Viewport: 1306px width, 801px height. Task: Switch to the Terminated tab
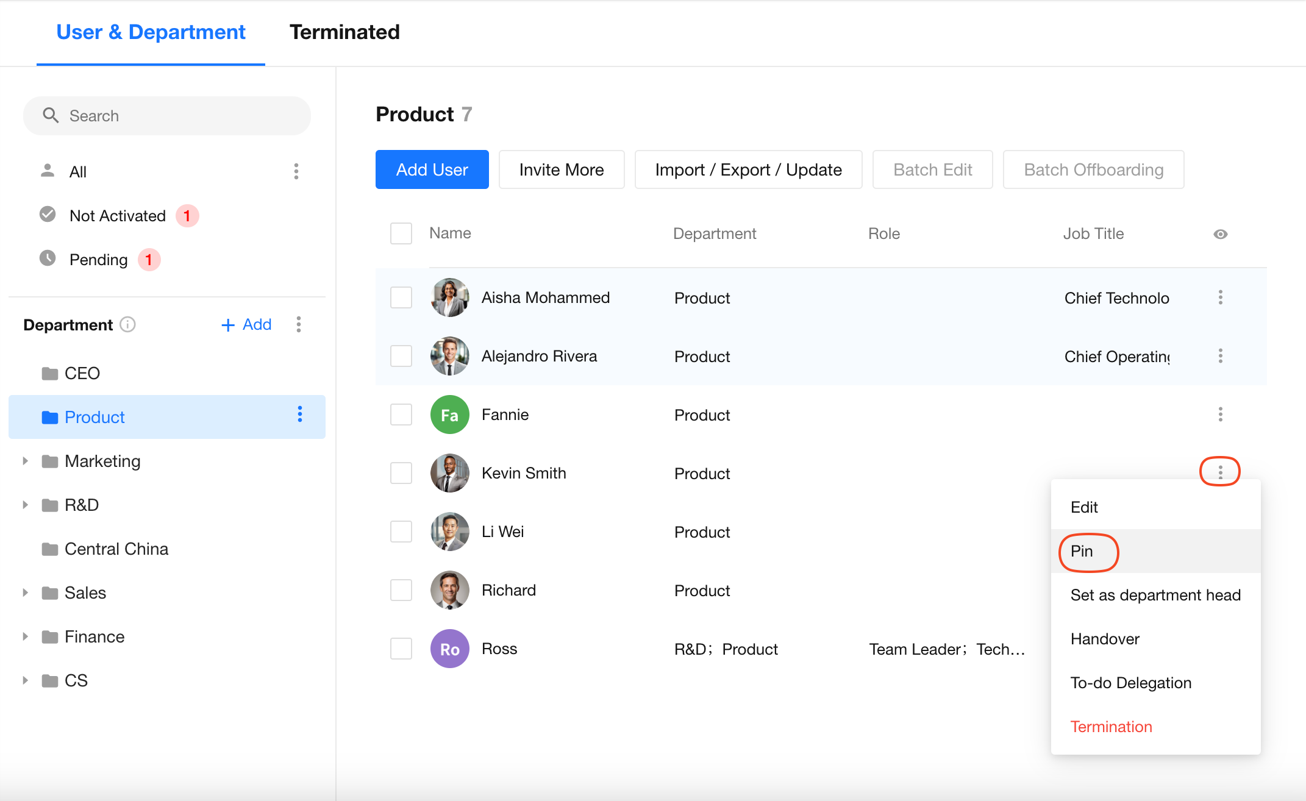click(x=344, y=32)
